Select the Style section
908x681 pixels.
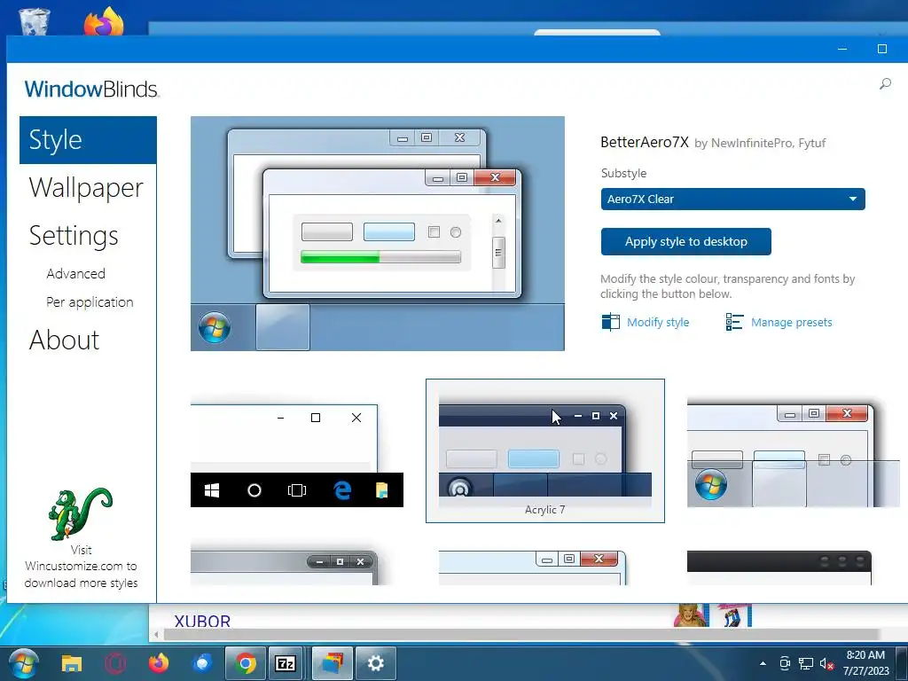click(x=88, y=140)
